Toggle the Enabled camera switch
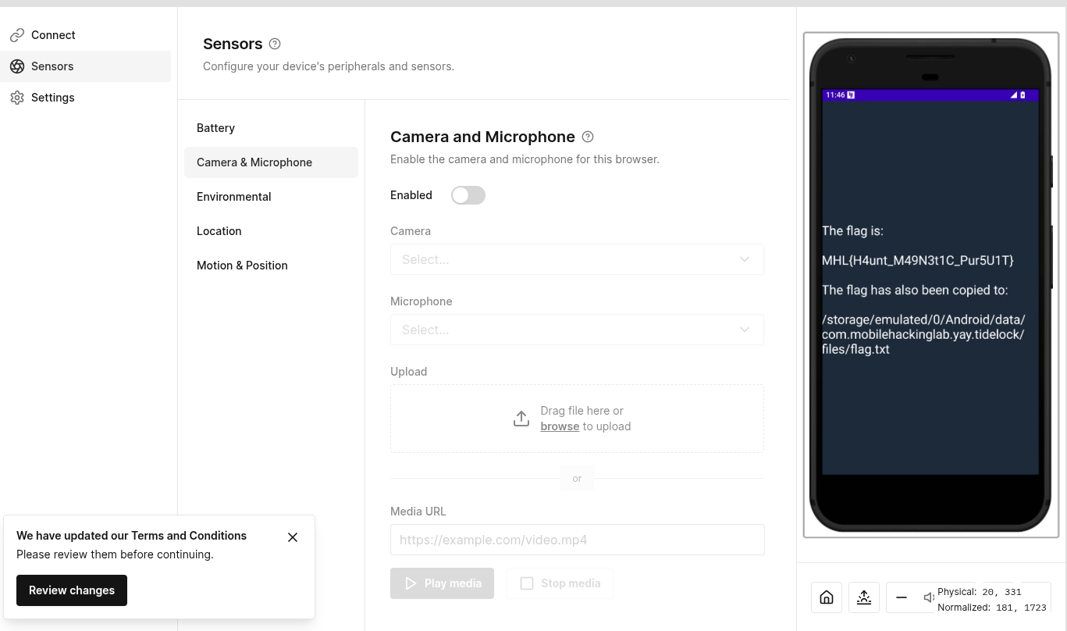The image size is (1067, 631). (x=468, y=195)
